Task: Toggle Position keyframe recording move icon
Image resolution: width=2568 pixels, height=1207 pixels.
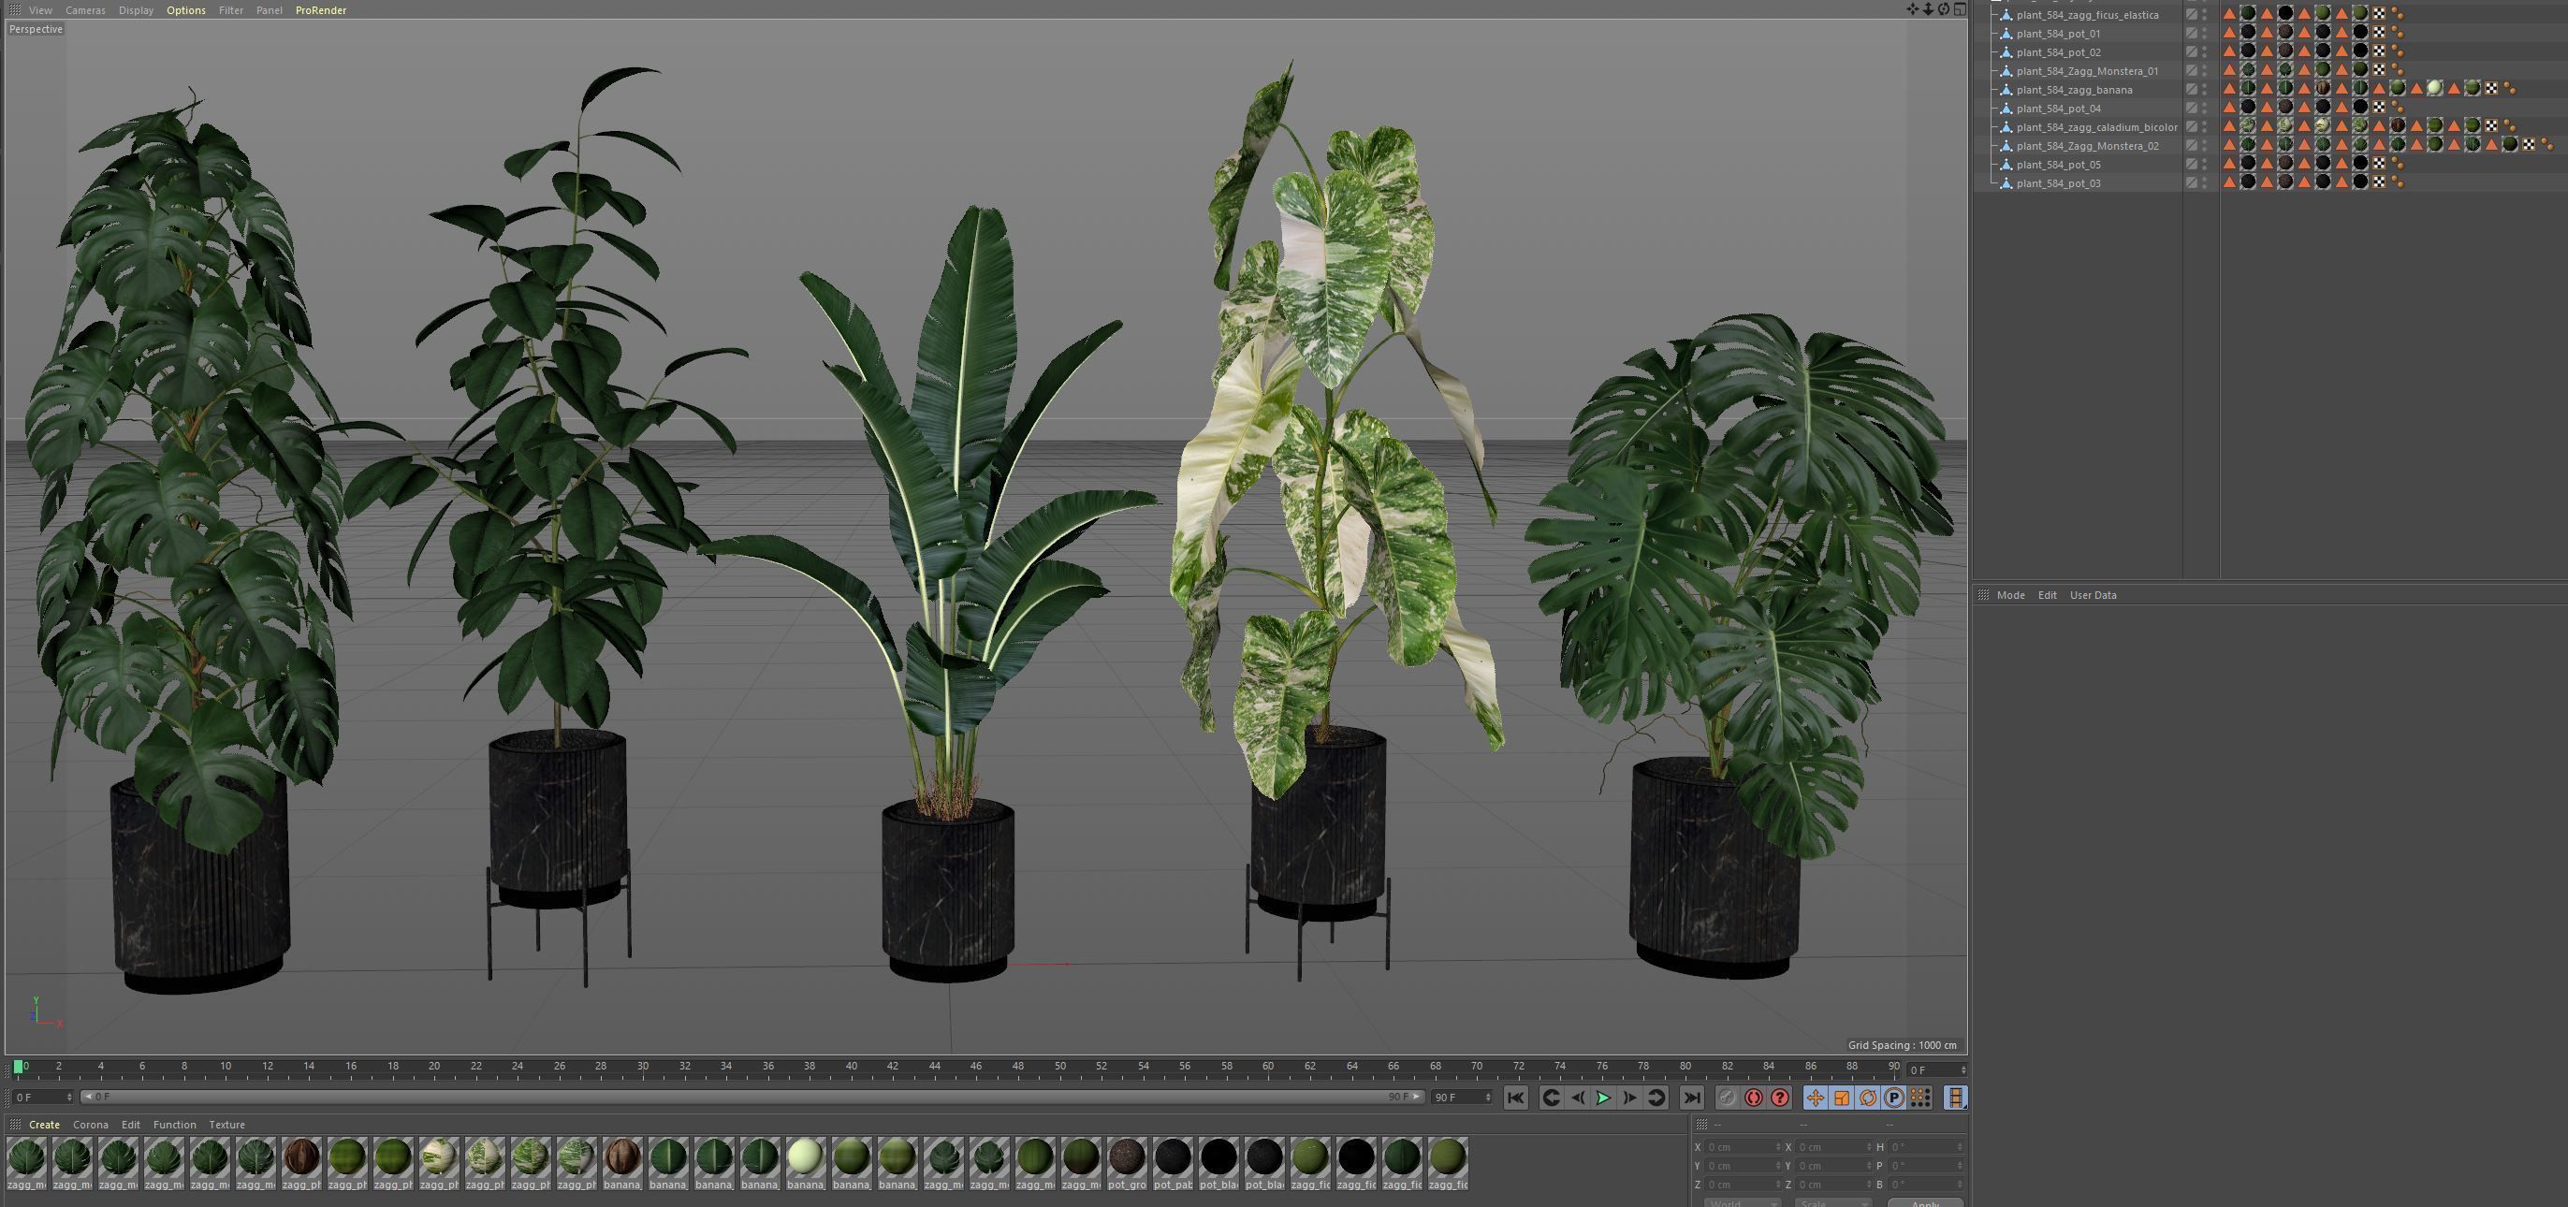Action: tap(1816, 1098)
